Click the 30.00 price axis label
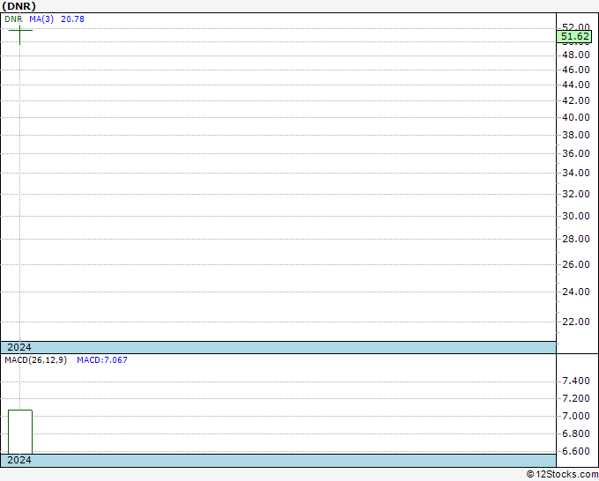Viewport: 599px width, 481px height. [576, 216]
